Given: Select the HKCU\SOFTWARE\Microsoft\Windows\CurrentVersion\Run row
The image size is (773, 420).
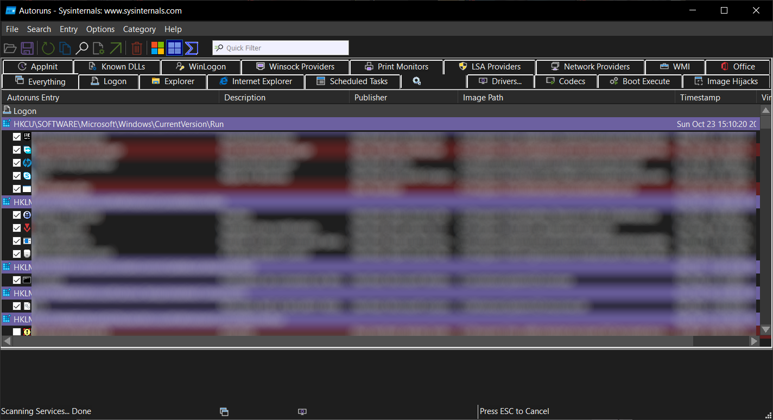Looking at the screenshot, I should coord(380,124).
